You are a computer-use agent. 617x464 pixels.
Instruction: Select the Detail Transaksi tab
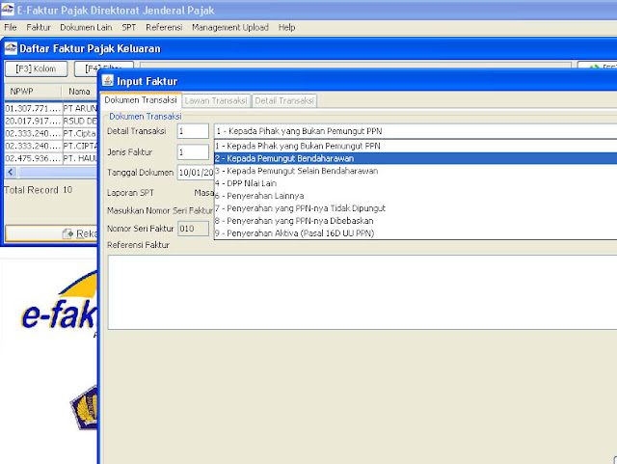tap(284, 101)
